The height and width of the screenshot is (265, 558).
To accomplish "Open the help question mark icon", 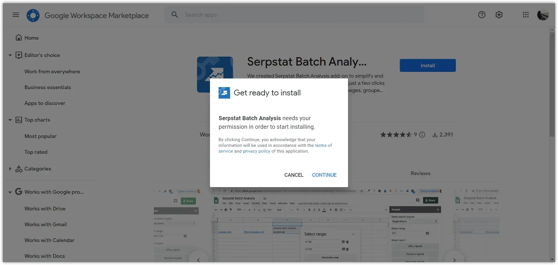I will click(482, 15).
